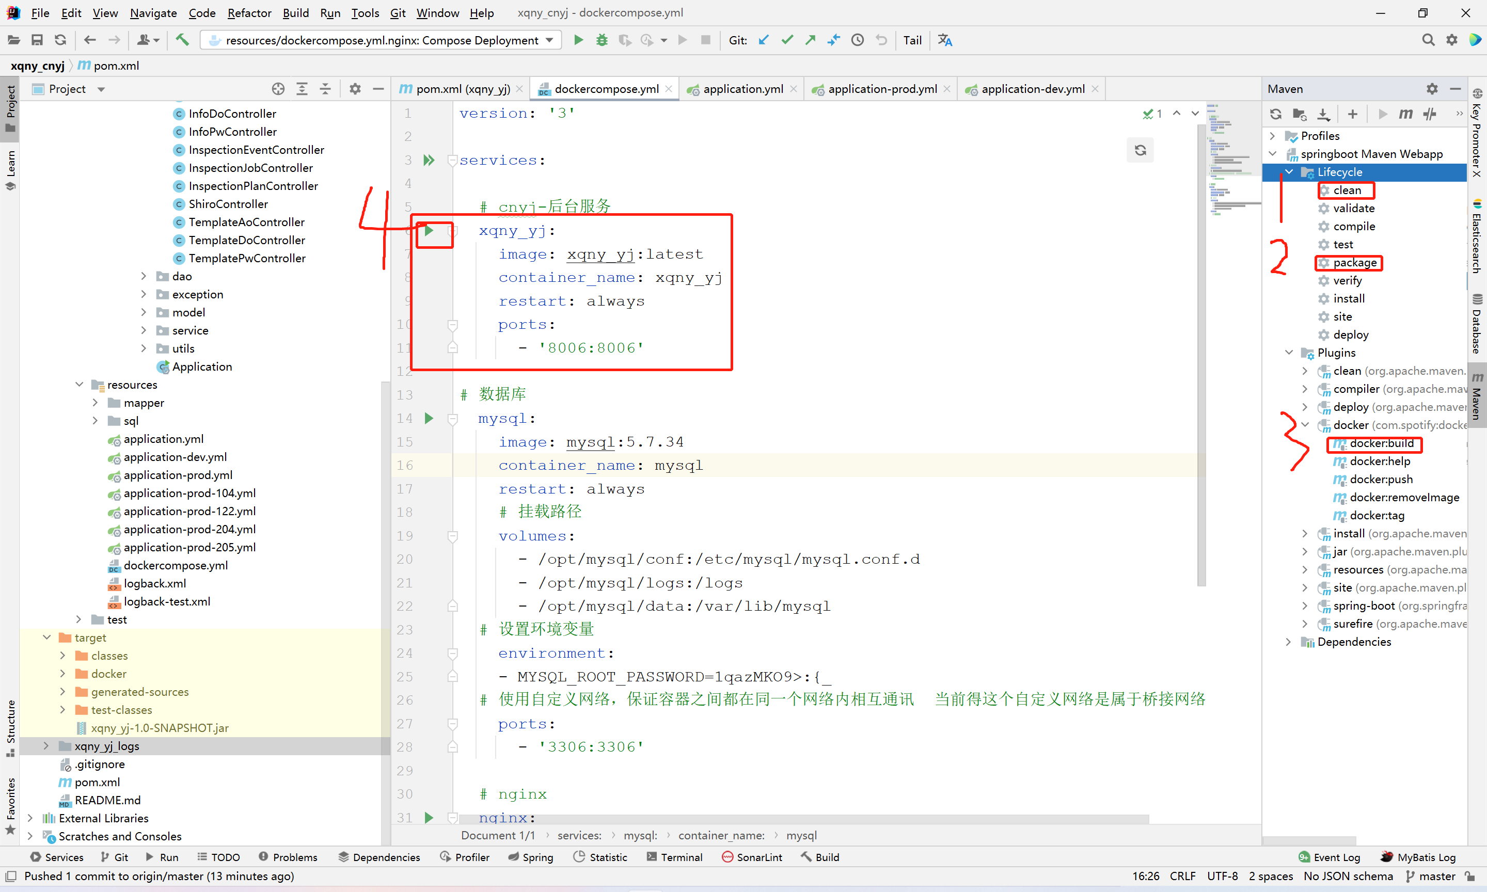Expand the Profiles node in Maven
The height and width of the screenshot is (892, 1487).
[1272, 136]
